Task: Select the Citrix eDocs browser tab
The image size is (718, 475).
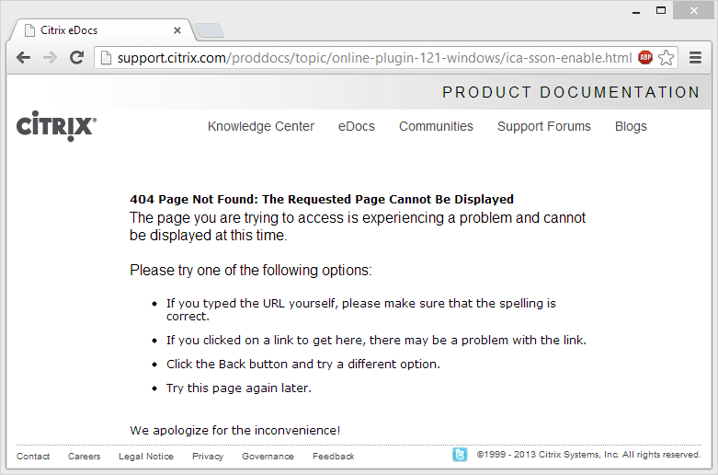Action: (102, 30)
